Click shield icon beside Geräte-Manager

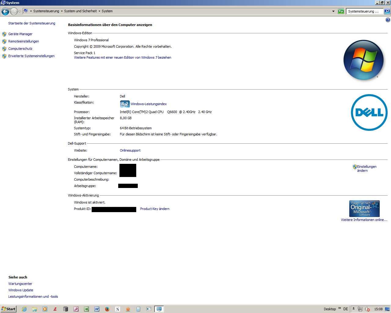[x=4, y=34]
